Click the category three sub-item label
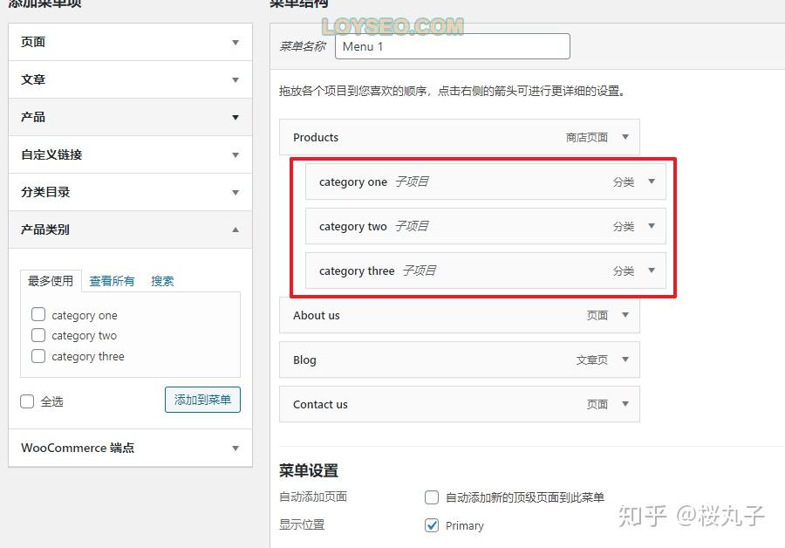Viewport: 785px width, 548px height. pyautogui.click(x=357, y=271)
